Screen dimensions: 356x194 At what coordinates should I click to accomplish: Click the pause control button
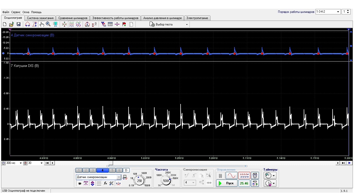click(x=221, y=175)
